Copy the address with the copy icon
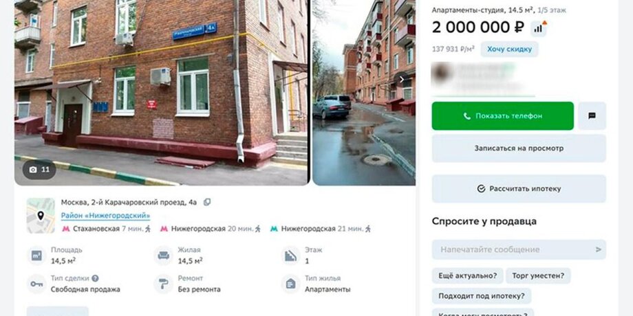 pos(206,203)
